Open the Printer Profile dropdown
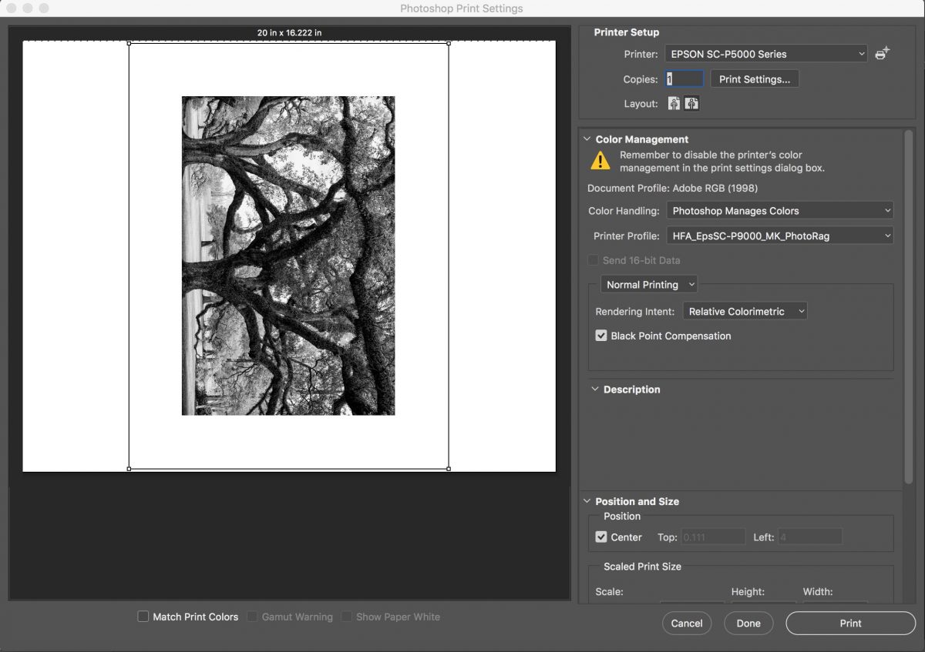This screenshot has width=925, height=652. 779,236
